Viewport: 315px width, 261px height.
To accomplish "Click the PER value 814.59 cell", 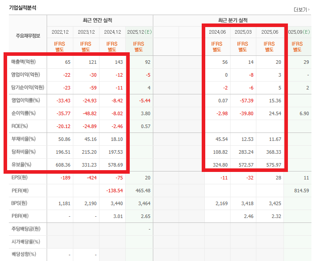I will 299,191.
